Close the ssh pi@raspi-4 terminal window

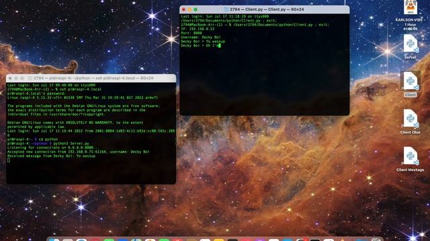(x=10, y=78)
